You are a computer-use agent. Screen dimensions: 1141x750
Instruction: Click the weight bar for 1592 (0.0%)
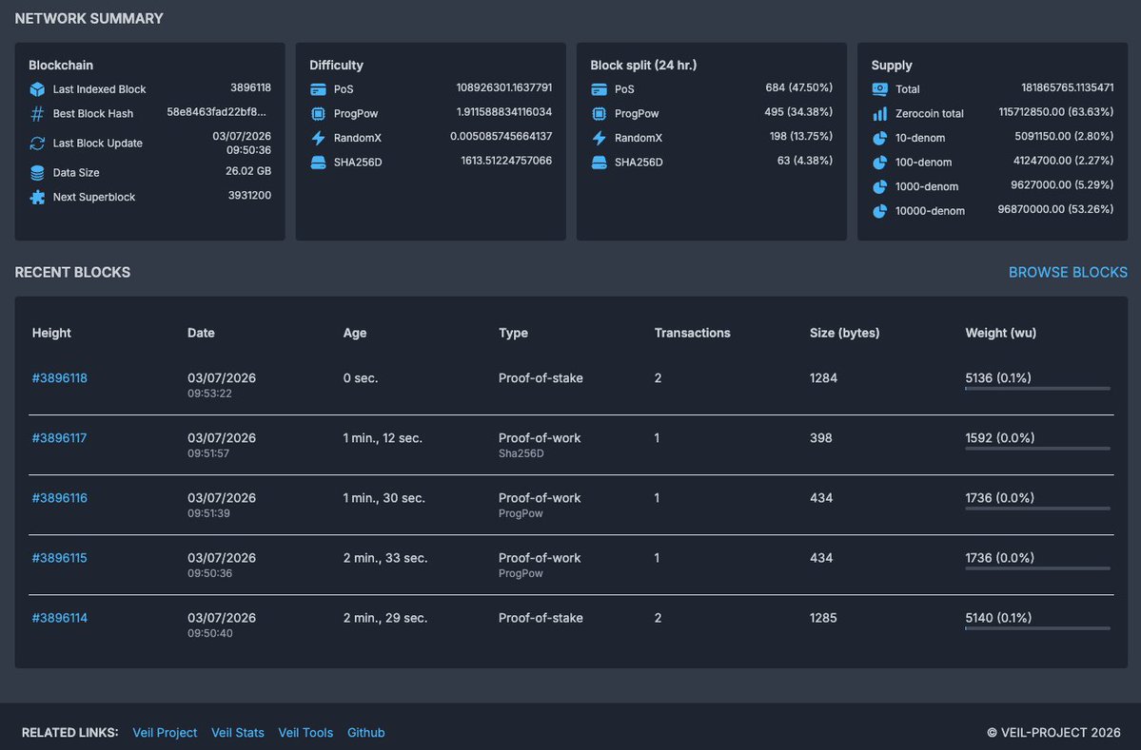coord(1037,449)
